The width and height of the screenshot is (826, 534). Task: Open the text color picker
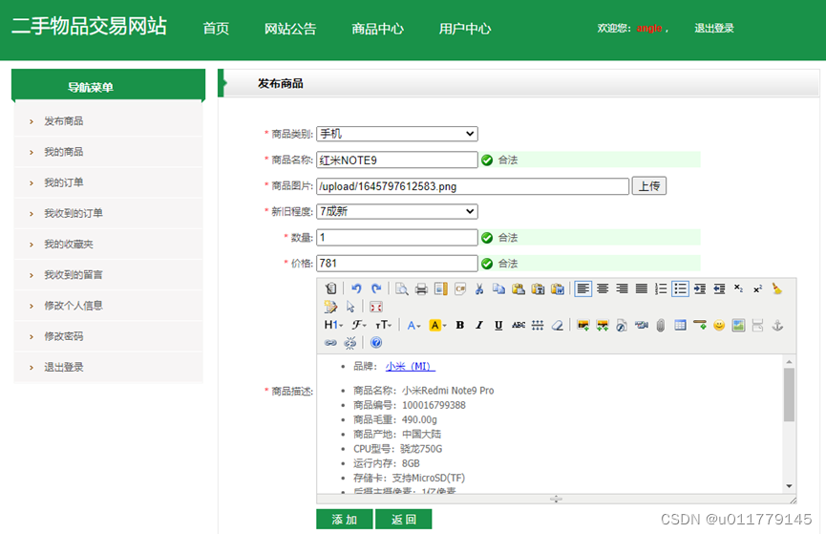(413, 325)
